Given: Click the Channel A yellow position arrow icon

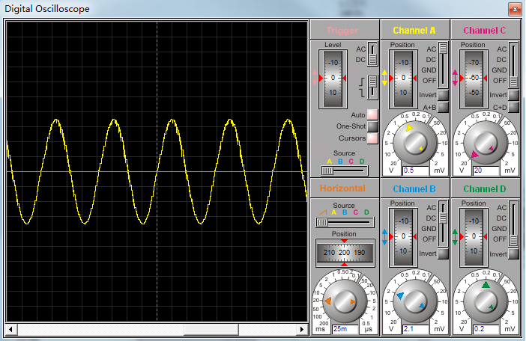Looking at the screenshot, I should [385, 78].
